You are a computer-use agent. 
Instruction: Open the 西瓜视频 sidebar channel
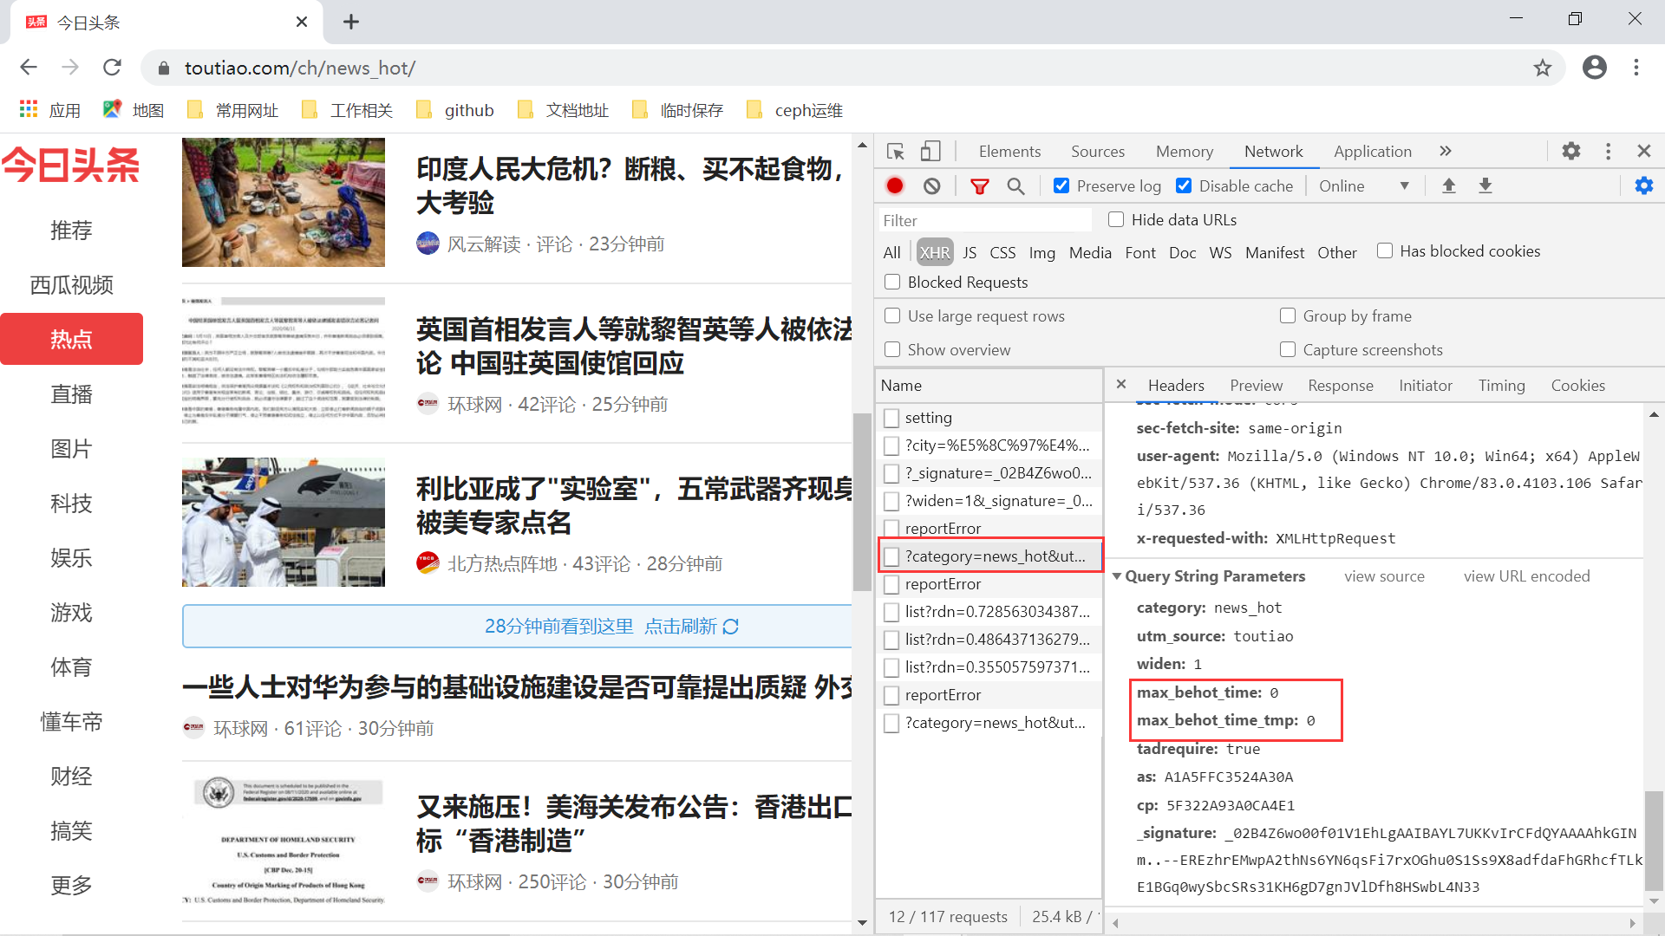coord(71,285)
